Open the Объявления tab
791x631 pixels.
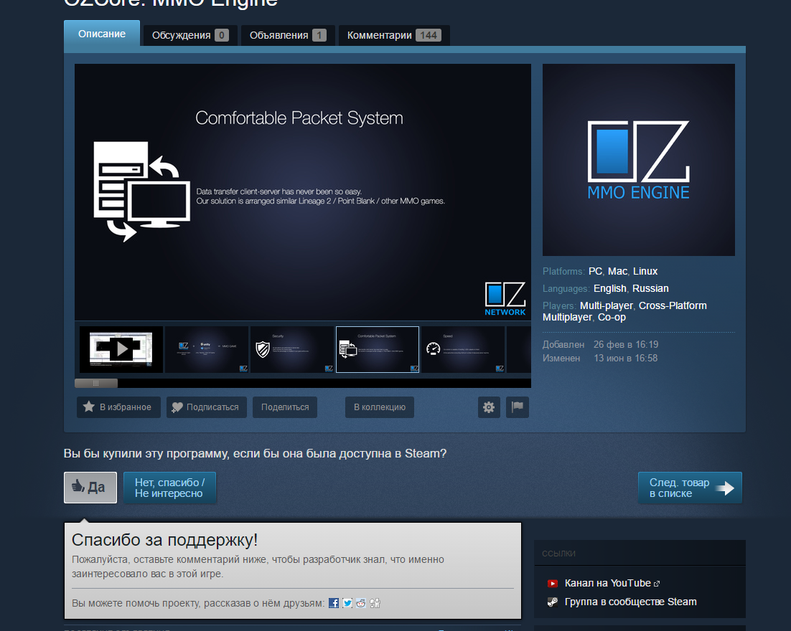tap(288, 35)
